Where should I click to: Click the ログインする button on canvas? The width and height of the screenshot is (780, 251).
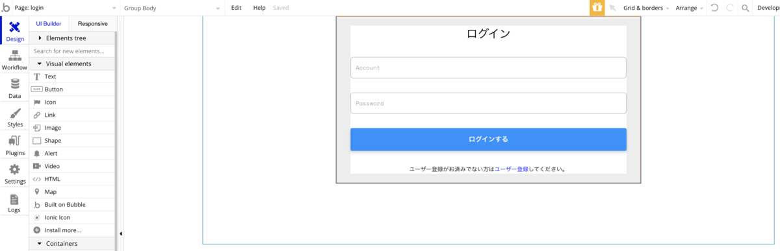[488, 139]
